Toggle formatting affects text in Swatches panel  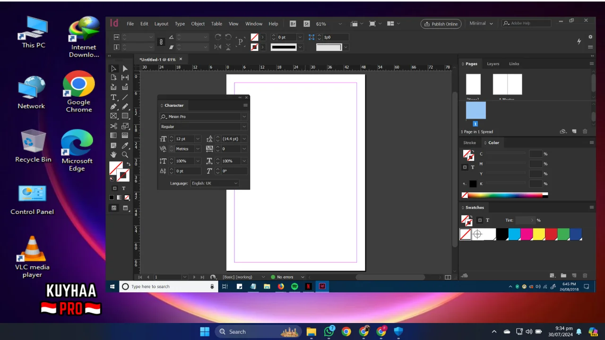488,220
